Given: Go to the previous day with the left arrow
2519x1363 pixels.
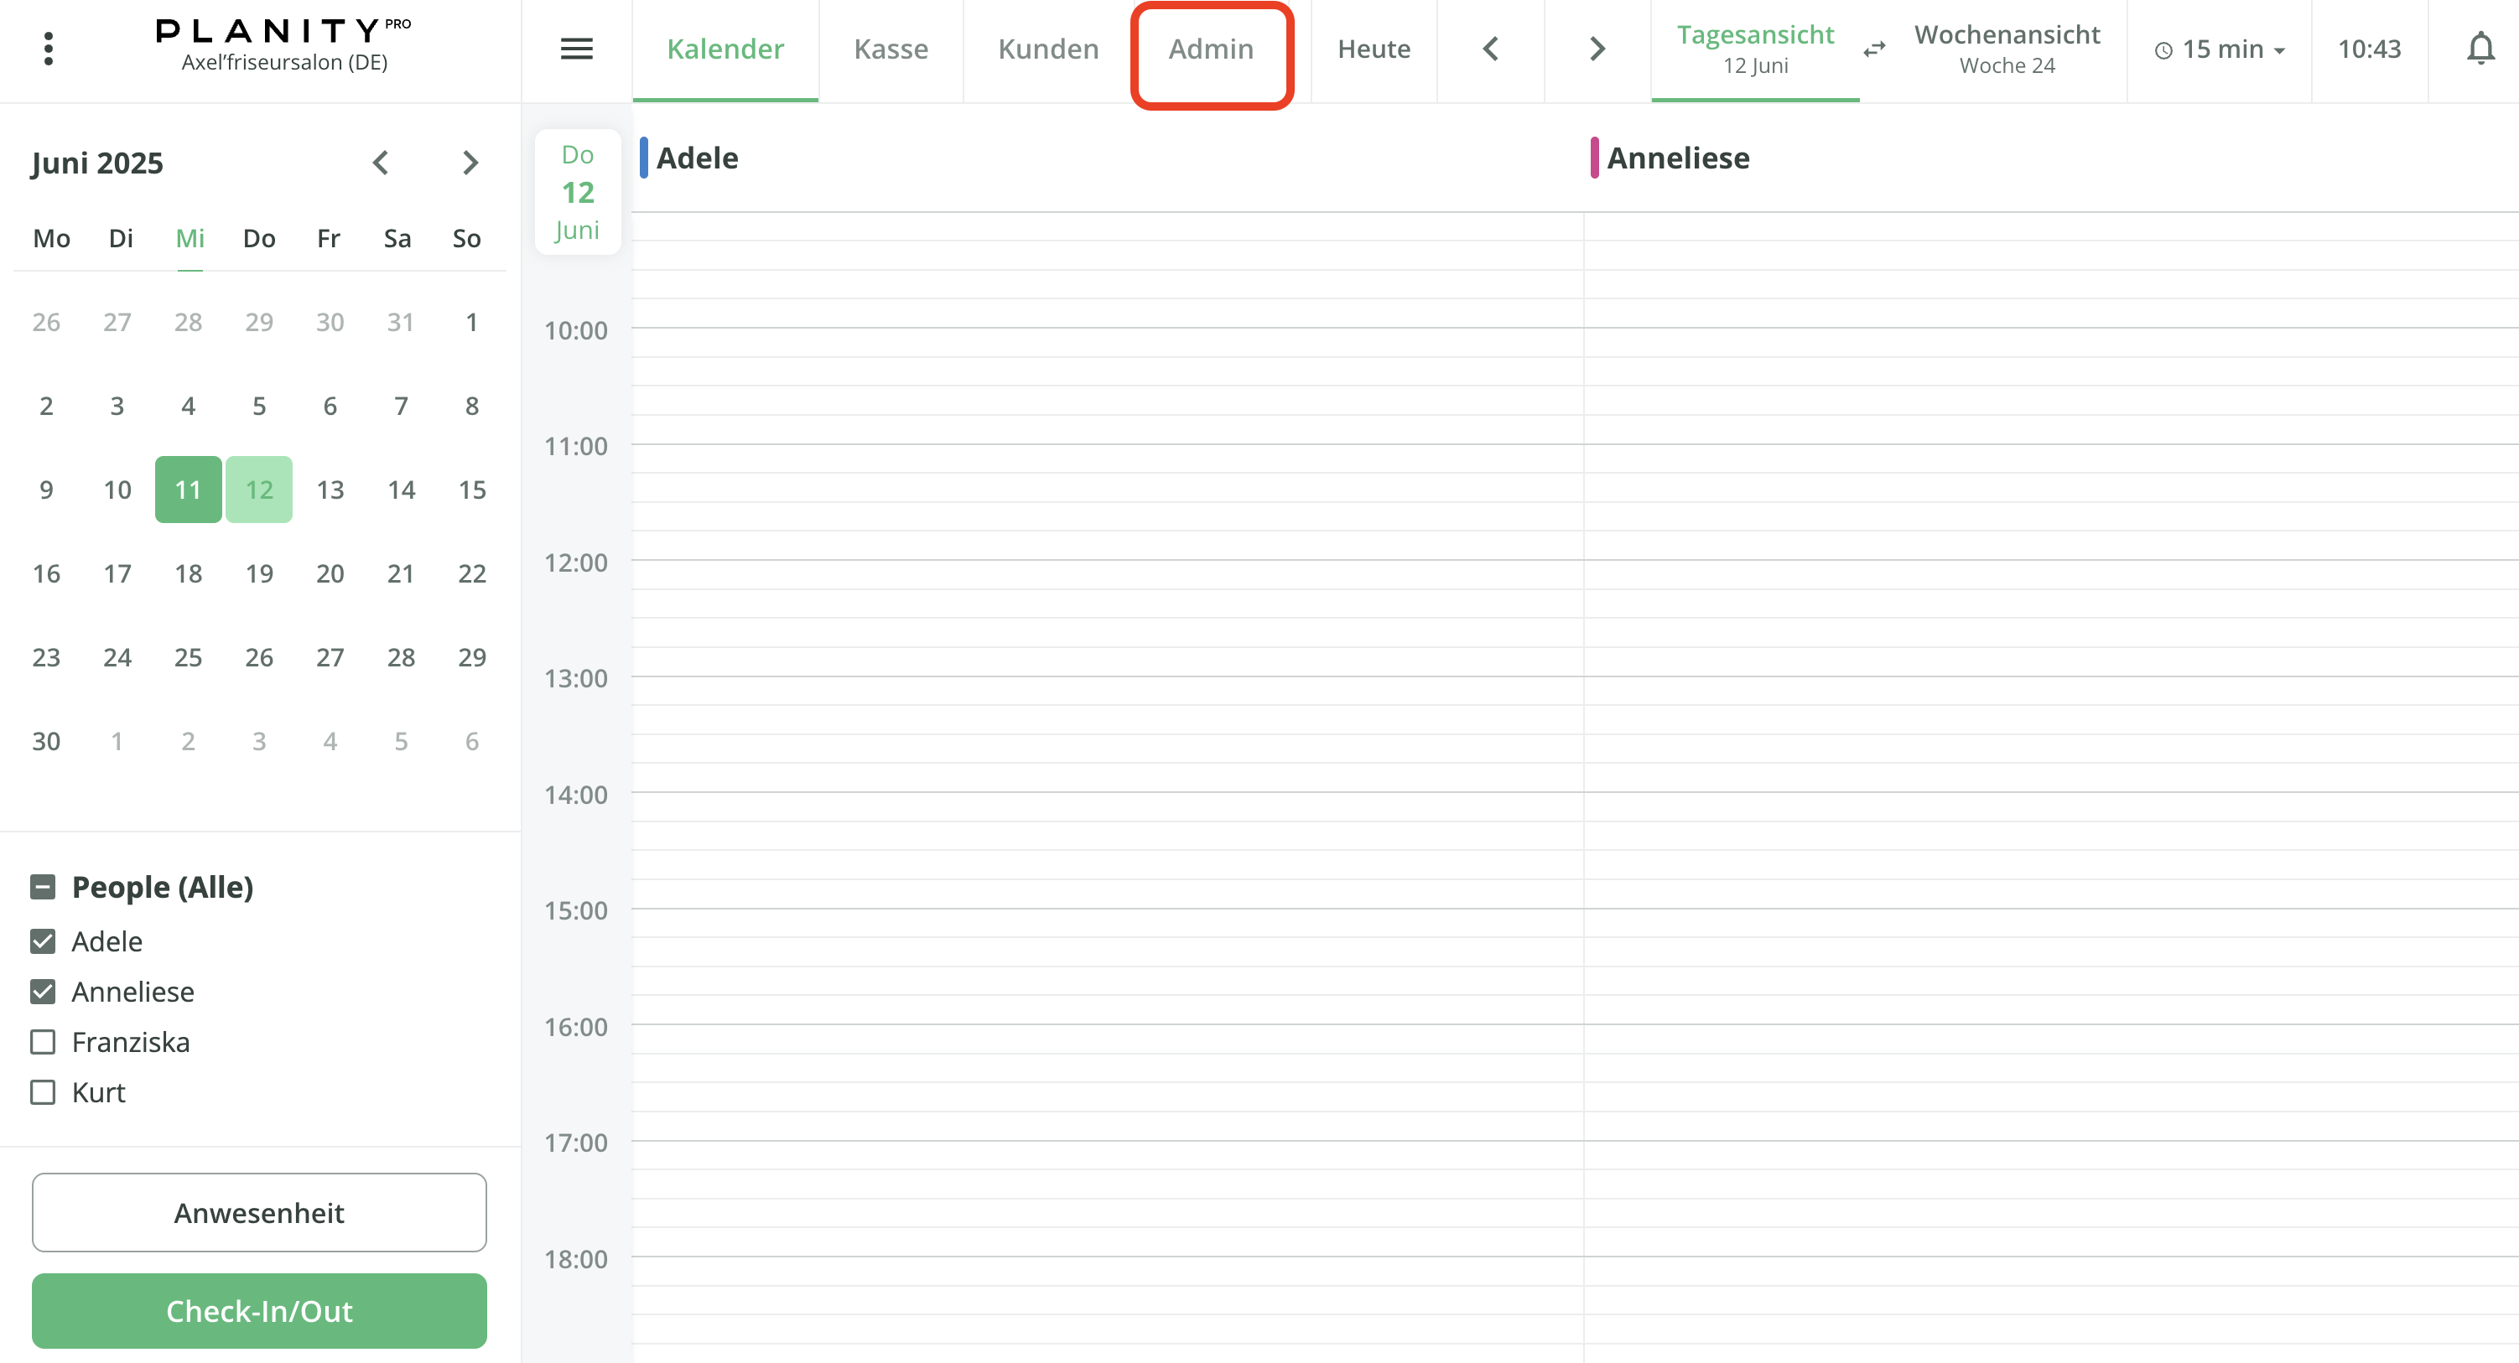Looking at the screenshot, I should tap(1490, 48).
